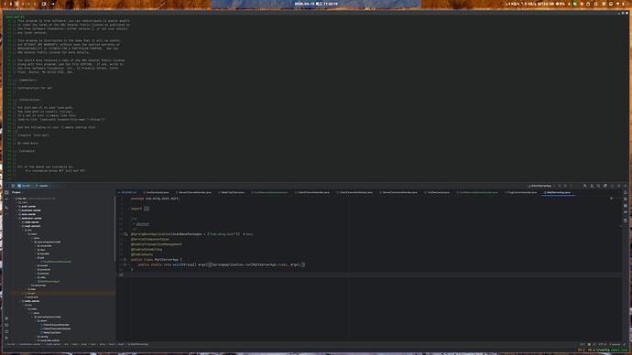
Task: Run AdminServerApp with the green play icon
Action: (x=560, y=186)
